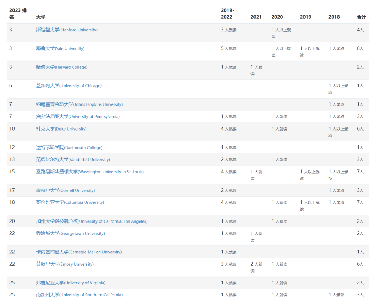This screenshot has height=301, width=375.
Task: Click rank "18" in the Columbia row
Action: 12,202
